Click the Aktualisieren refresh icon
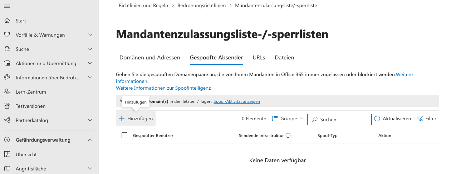Viewport: 451px width, 174px height. click(x=377, y=118)
